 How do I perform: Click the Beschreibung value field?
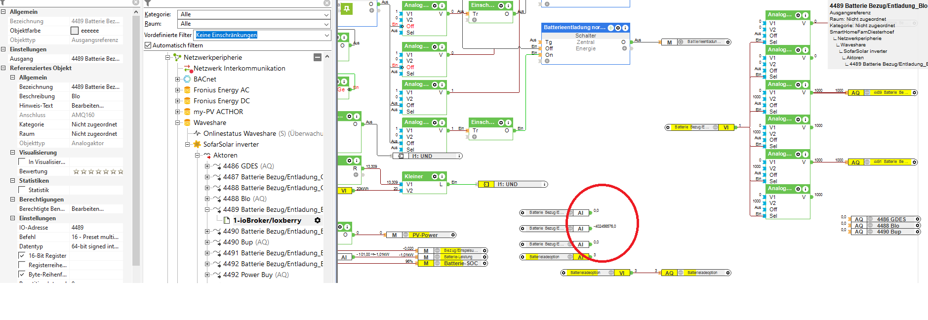96,96
